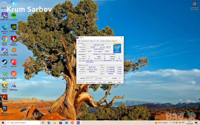This screenshot has width=200, height=125.
Task: Switch to the Graphics tab
Action: coord(103,41)
